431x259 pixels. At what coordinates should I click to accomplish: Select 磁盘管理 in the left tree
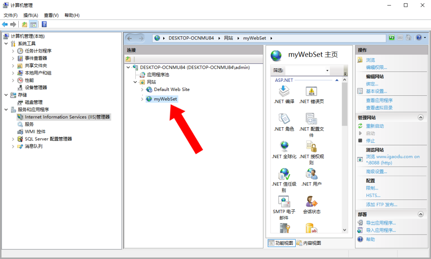(x=34, y=102)
